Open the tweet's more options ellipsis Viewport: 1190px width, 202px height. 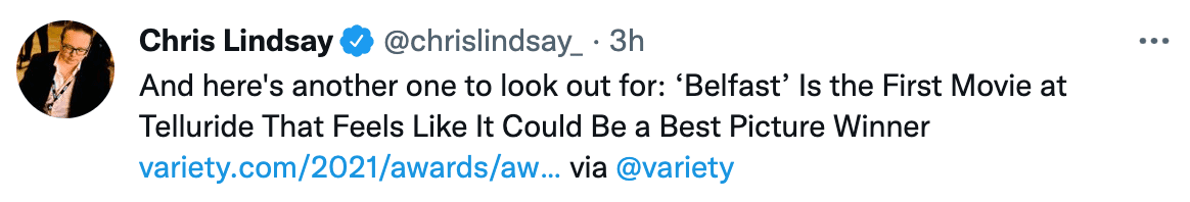click(x=1153, y=41)
